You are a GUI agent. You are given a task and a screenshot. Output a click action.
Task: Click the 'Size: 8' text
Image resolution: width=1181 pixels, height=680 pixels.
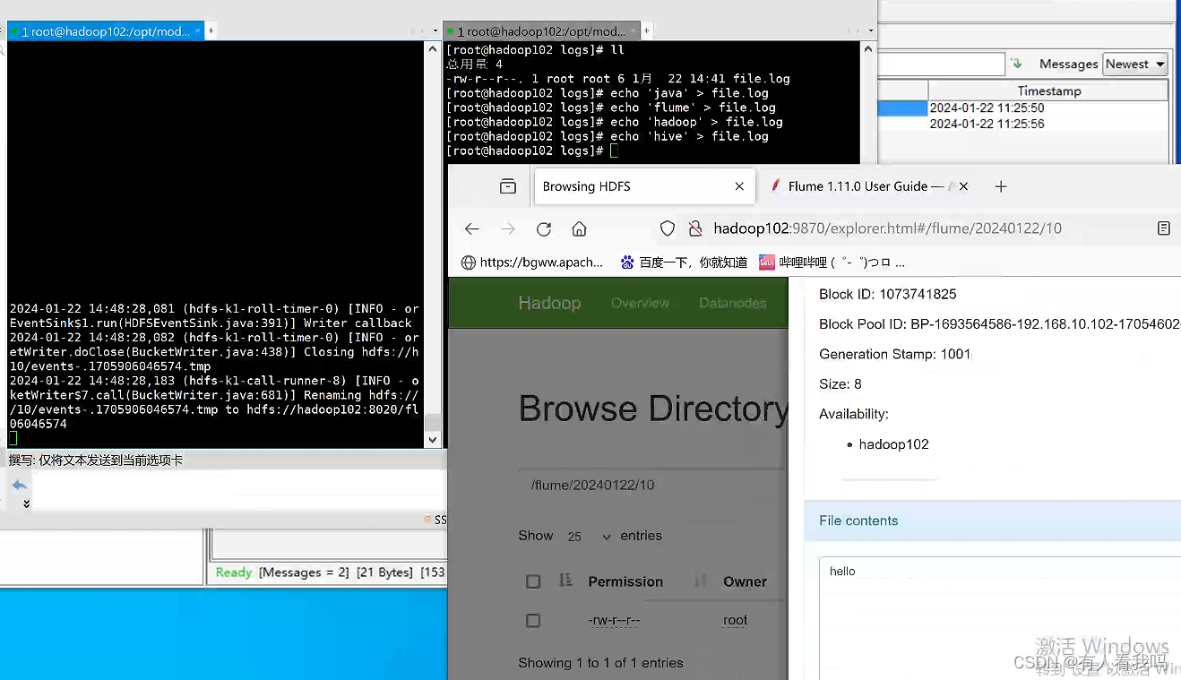pos(840,384)
